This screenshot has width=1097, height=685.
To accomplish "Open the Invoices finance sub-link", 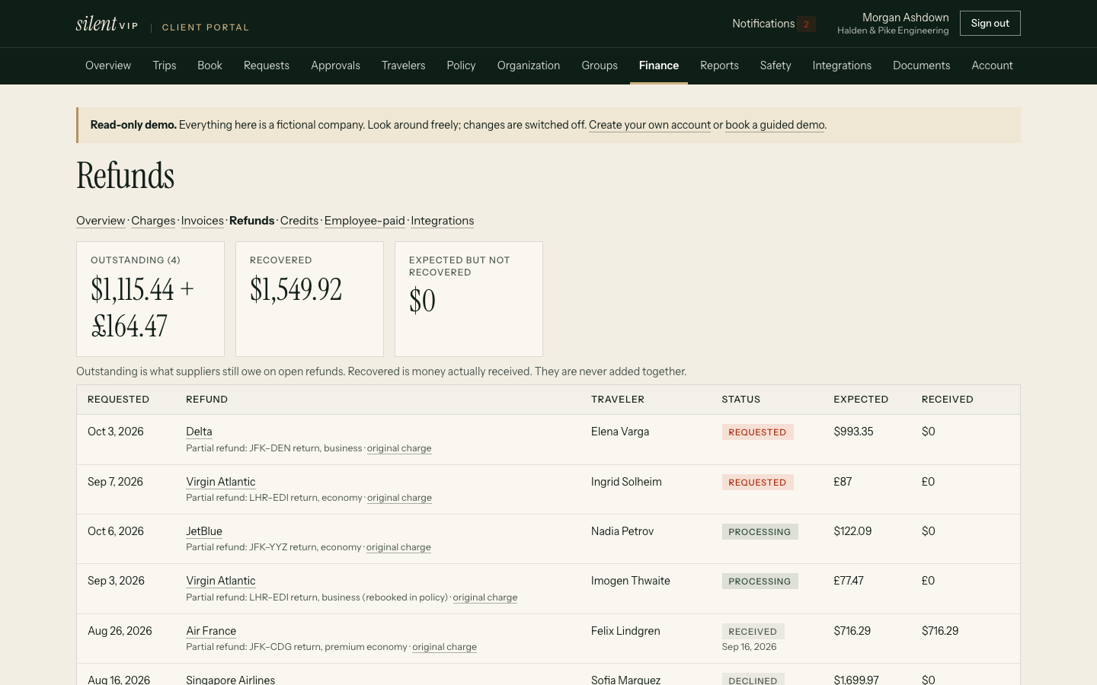I will click(x=203, y=221).
